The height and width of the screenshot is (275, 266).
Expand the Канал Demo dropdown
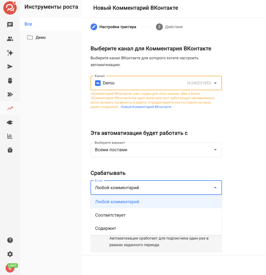(156, 83)
